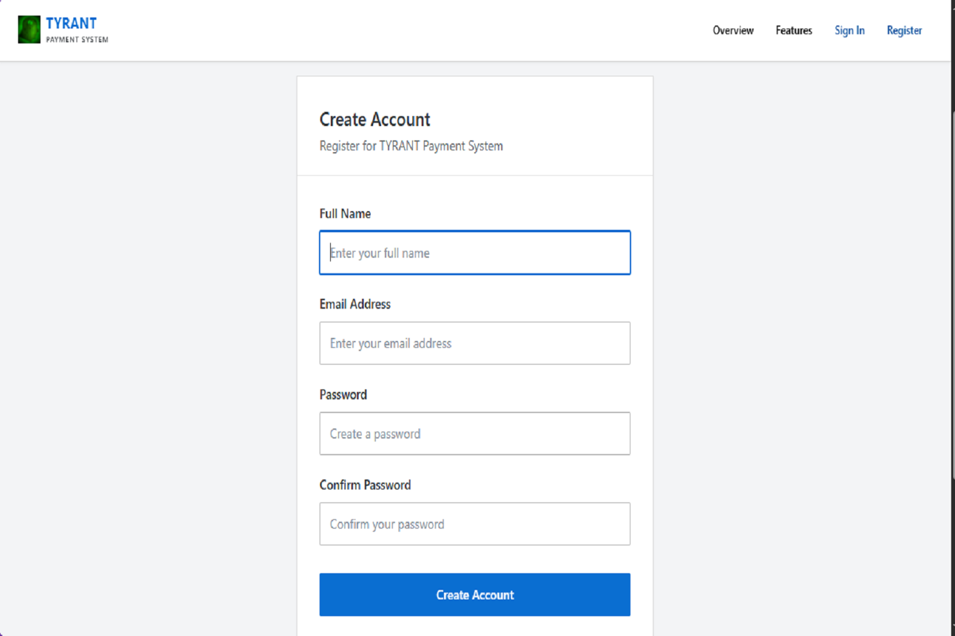The width and height of the screenshot is (955, 636).
Task: Click the 'Create Account' heading text
Action: [x=375, y=119]
